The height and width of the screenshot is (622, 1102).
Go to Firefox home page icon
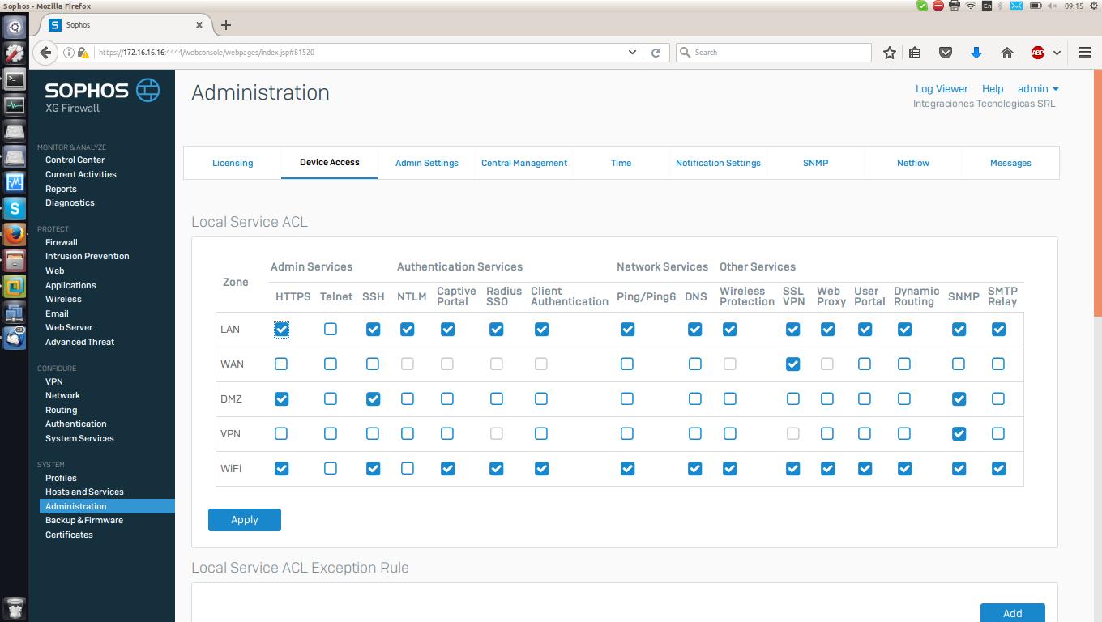(x=1007, y=53)
